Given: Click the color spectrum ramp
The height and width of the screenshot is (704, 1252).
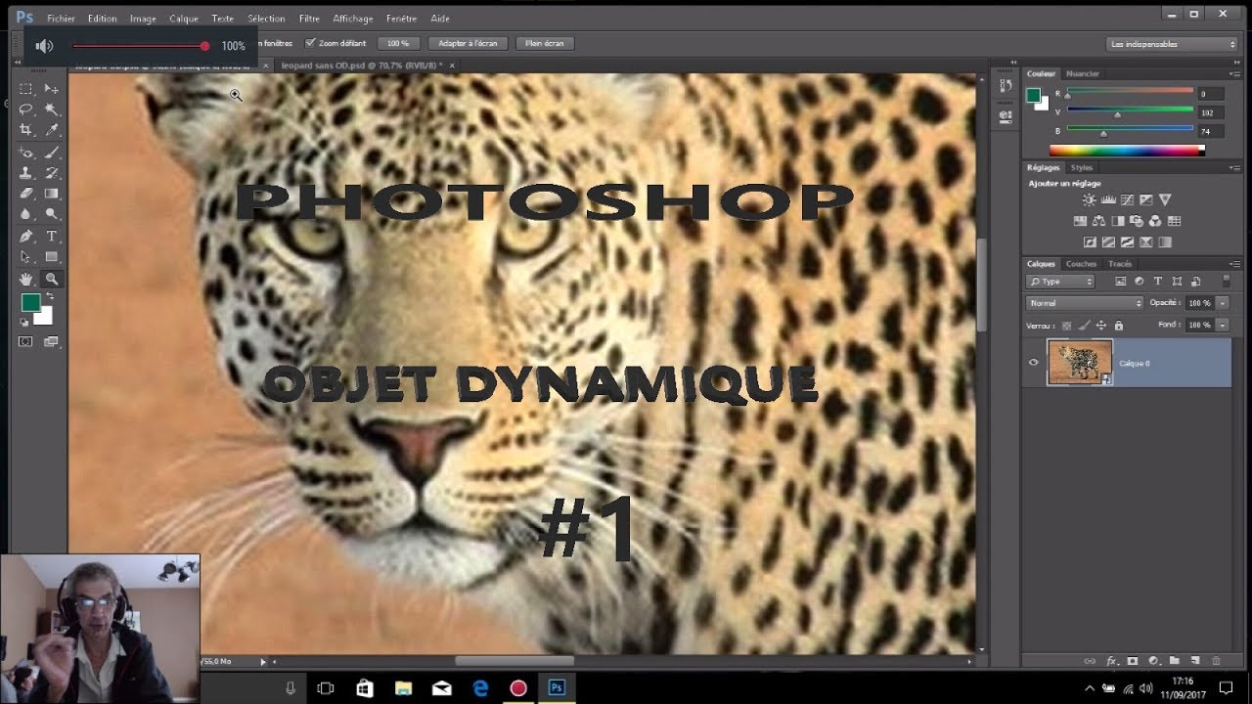Looking at the screenshot, I should pyautogui.click(x=1127, y=151).
